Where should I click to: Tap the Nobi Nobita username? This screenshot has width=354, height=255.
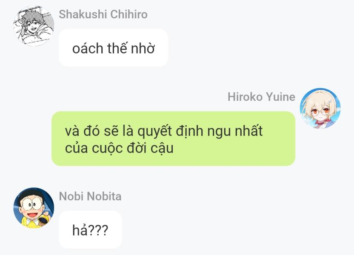tap(90, 196)
